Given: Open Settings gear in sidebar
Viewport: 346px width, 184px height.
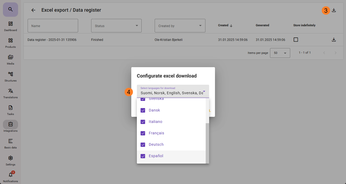Looking at the screenshot, I should click(x=10, y=160).
